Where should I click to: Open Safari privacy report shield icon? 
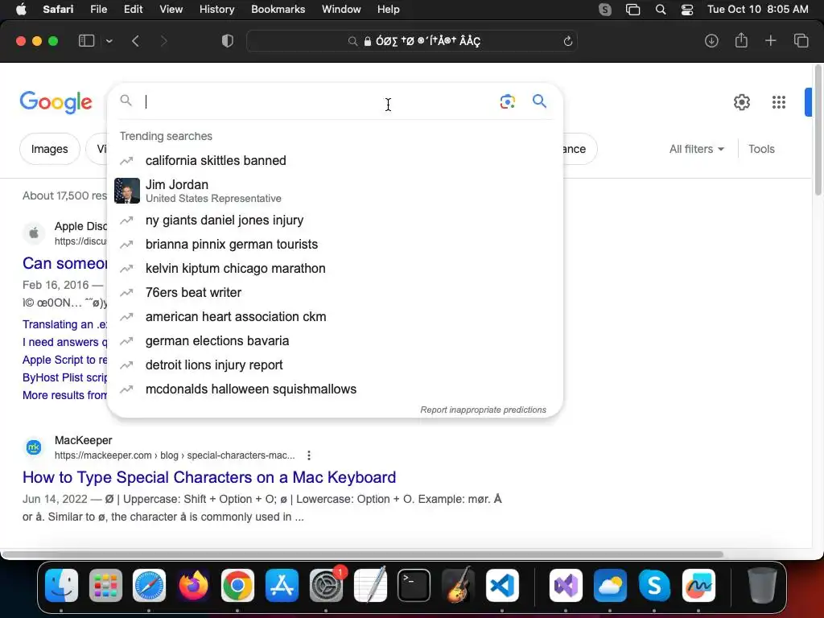pyautogui.click(x=228, y=41)
